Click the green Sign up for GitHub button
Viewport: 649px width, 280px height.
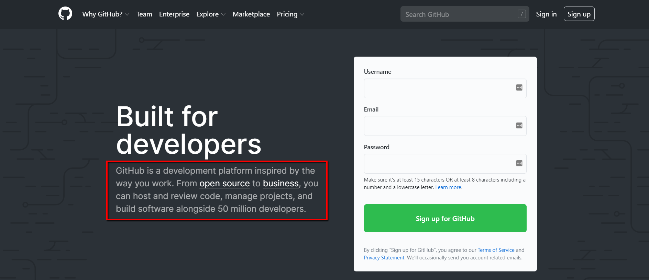click(445, 218)
